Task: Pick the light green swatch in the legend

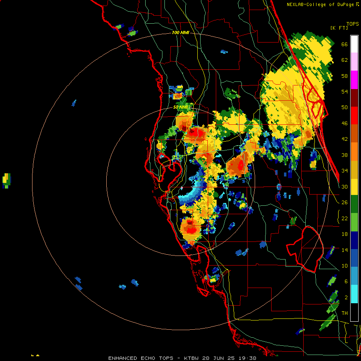Action: (x=354, y=222)
